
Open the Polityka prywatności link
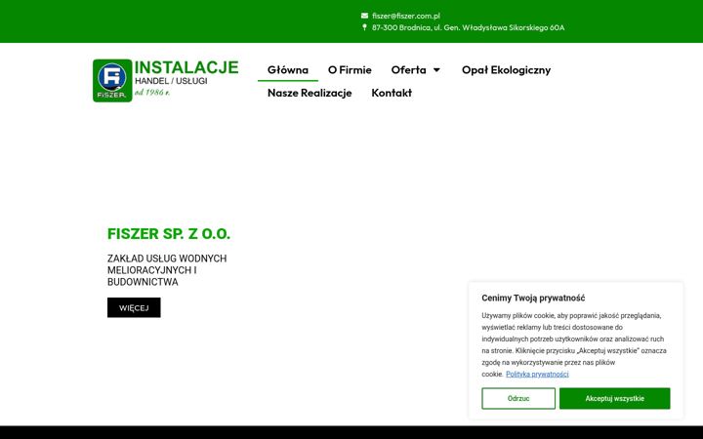537,374
